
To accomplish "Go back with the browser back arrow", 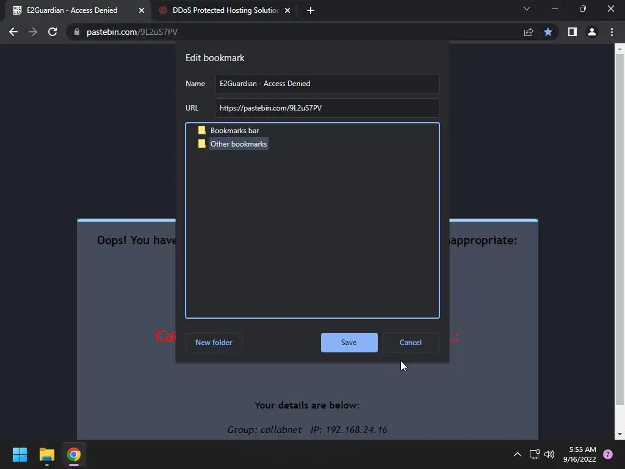I will tap(13, 32).
